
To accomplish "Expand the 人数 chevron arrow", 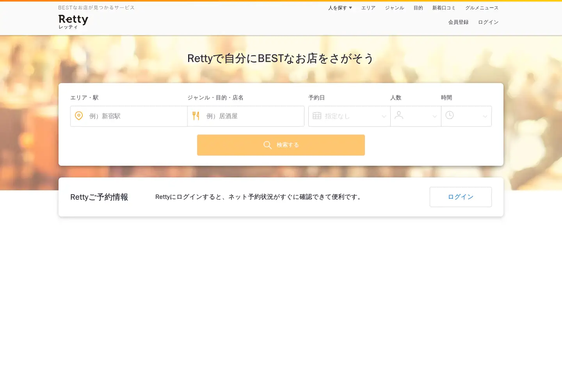I will 435,117.
